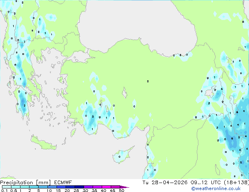Image resolution: width=249 pixels, height=192 pixels.
Task: Click the island of Crete on map
Action: point(44,143)
